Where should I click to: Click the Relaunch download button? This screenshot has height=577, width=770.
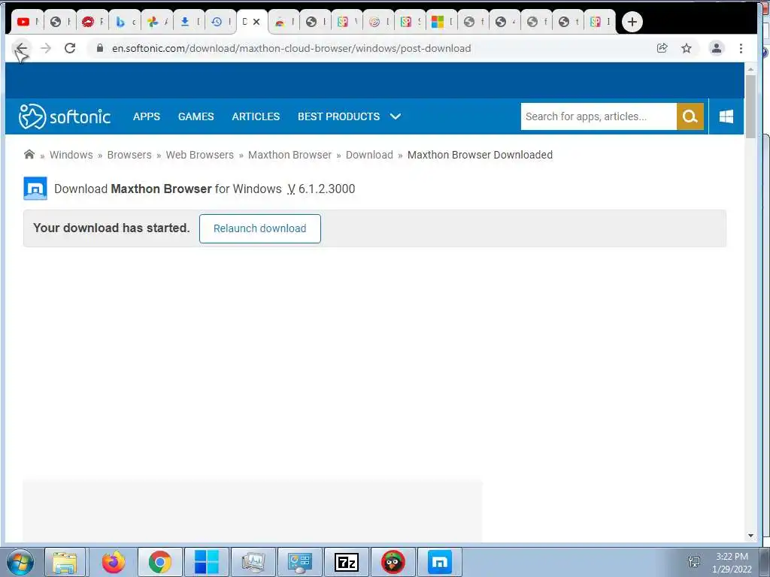(x=259, y=228)
